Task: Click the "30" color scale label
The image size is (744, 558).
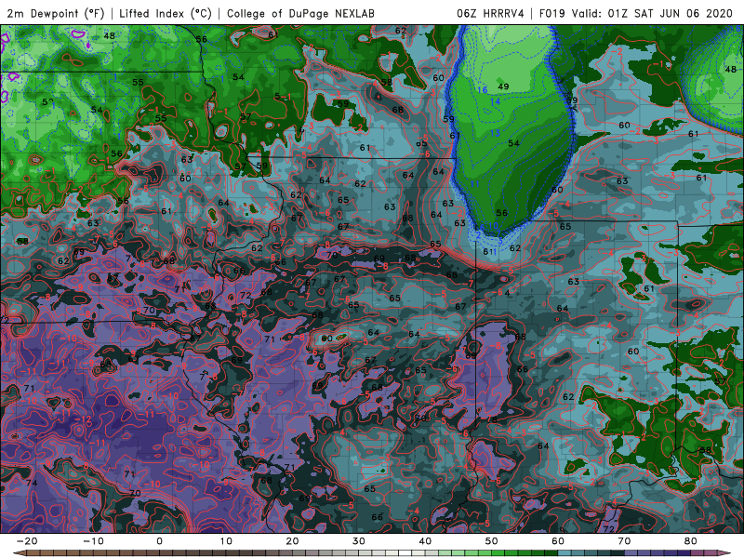Action: point(359,541)
